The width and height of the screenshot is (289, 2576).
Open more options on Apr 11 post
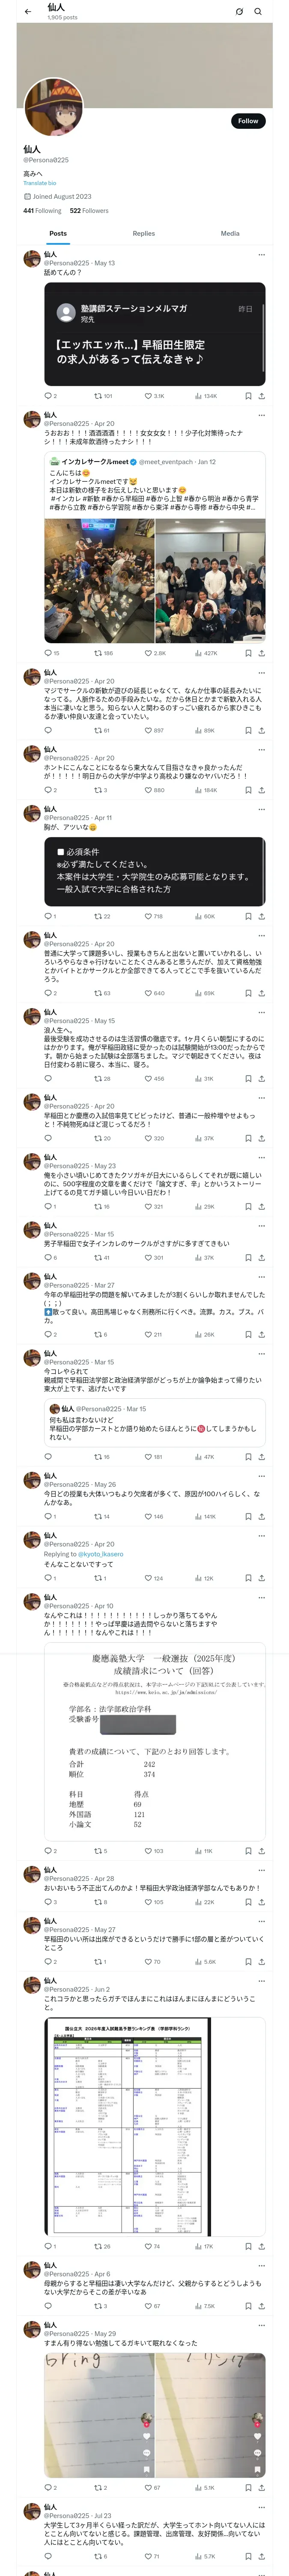click(261, 809)
